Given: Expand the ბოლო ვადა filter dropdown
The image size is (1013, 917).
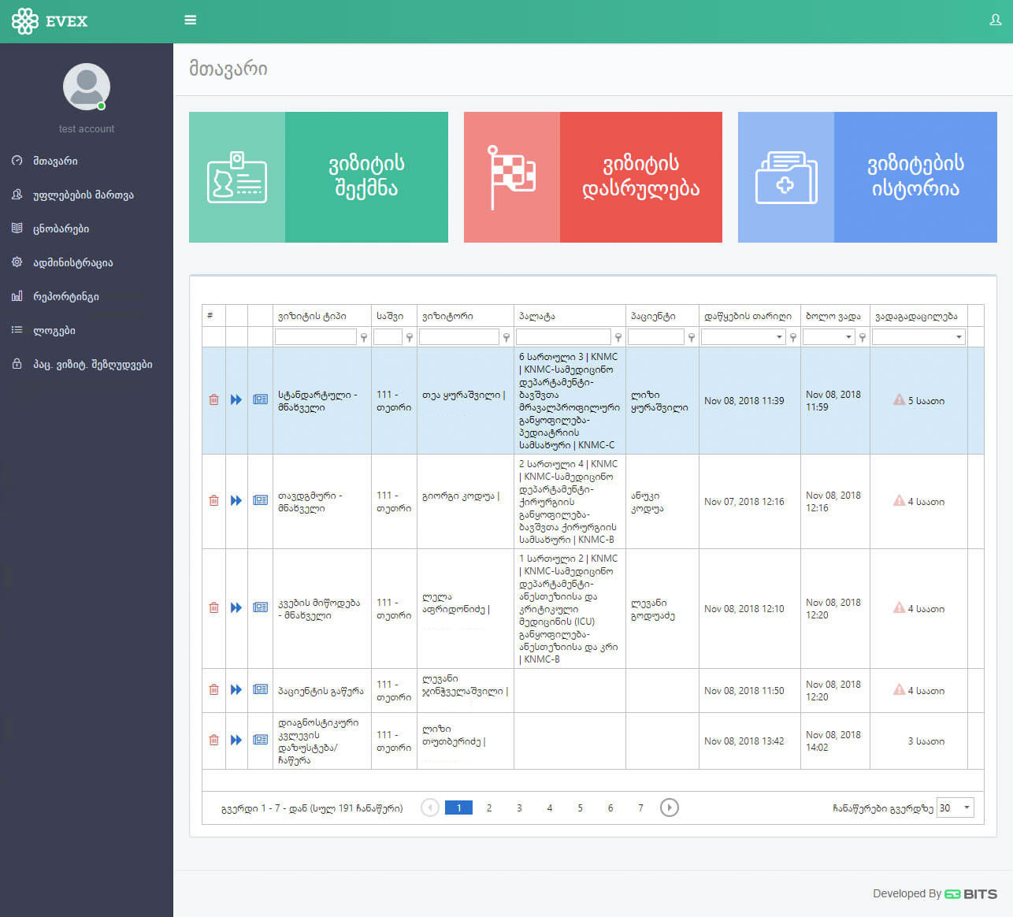Looking at the screenshot, I should pos(848,337).
